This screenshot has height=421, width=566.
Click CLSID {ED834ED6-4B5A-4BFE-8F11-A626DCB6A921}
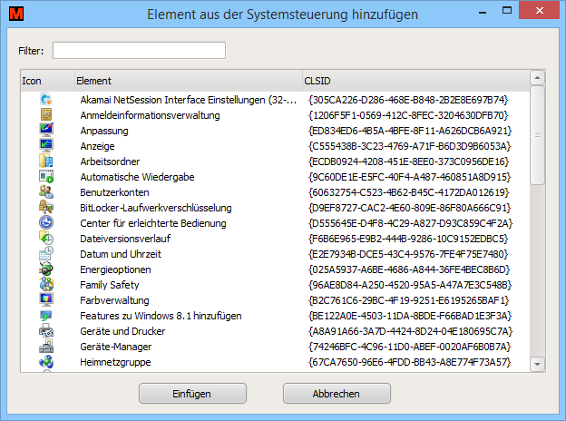(x=410, y=131)
